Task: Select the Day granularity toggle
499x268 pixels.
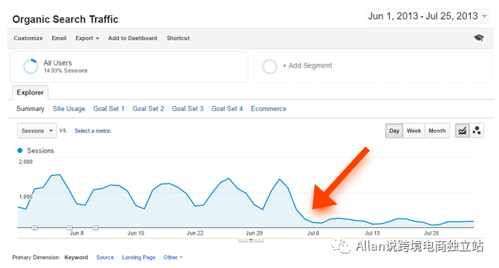Action: (x=394, y=131)
